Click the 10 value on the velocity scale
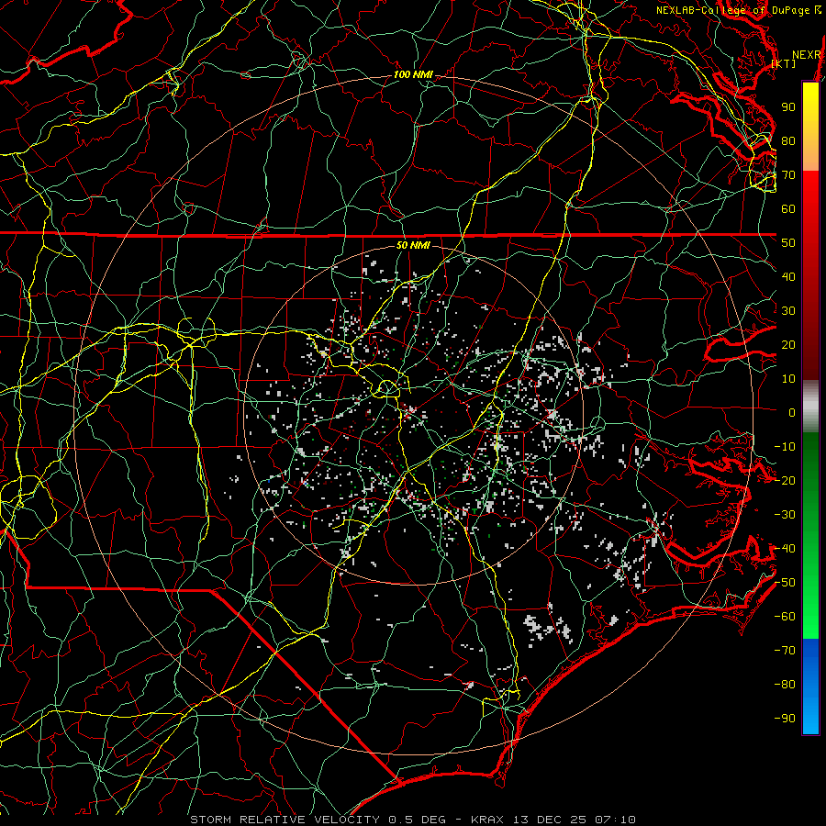This screenshot has width=826, height=826. [788, 379]
